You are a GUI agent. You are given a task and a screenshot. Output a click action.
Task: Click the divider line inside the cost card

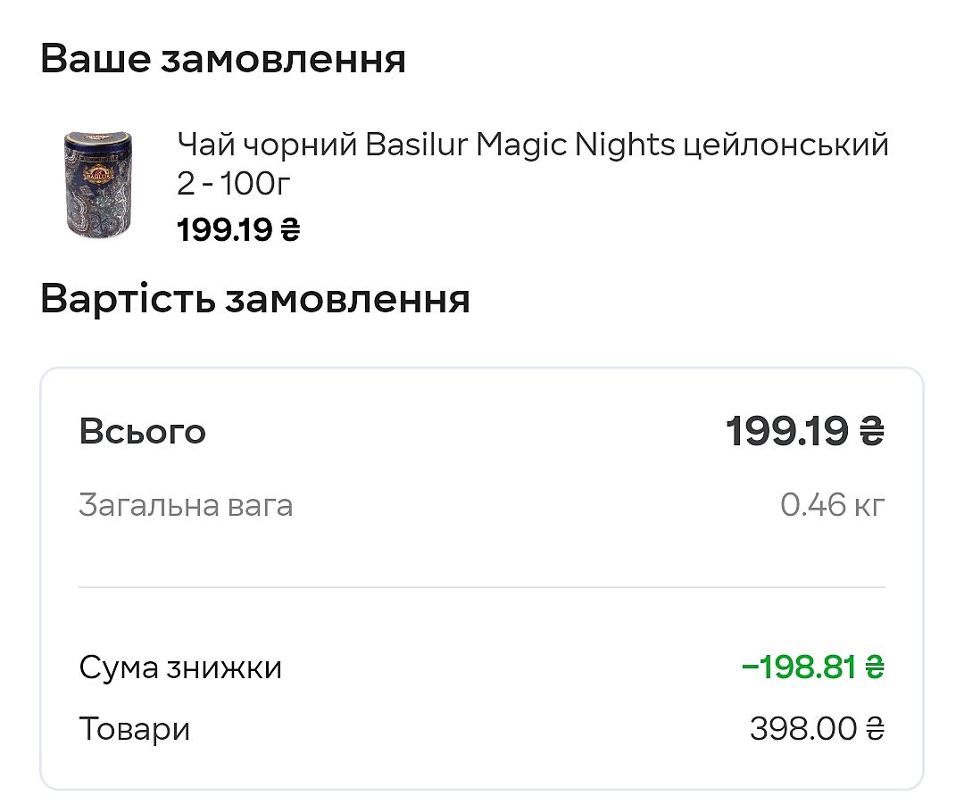coord(482,587)
